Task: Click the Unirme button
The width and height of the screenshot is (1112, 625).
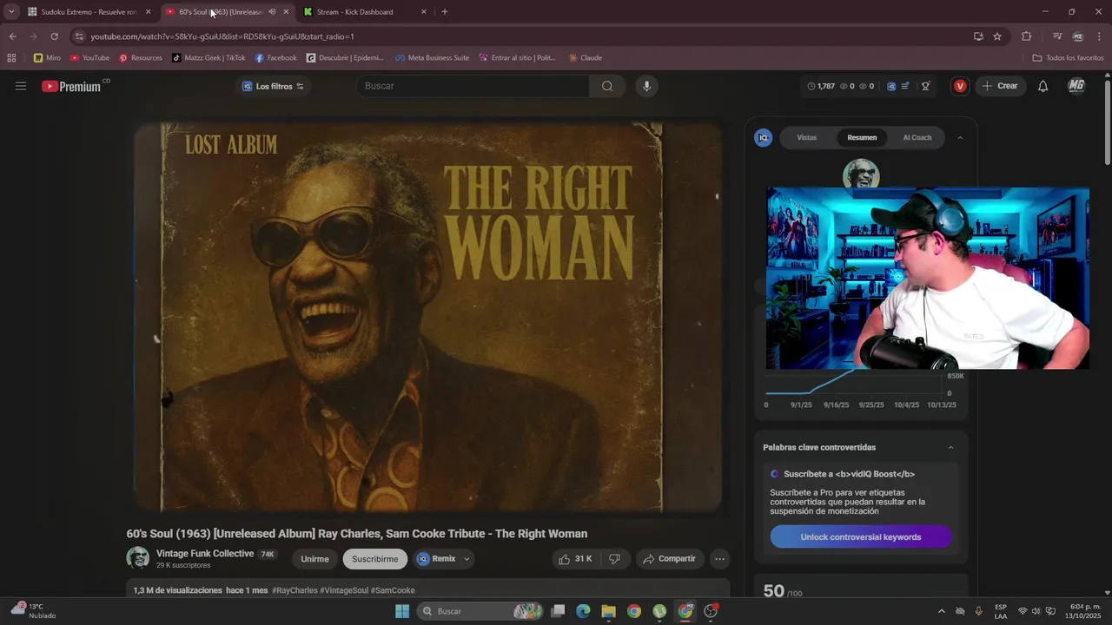Action: coord(314,559)
